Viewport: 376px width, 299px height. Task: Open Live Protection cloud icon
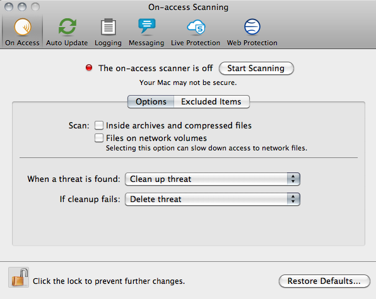196,27
